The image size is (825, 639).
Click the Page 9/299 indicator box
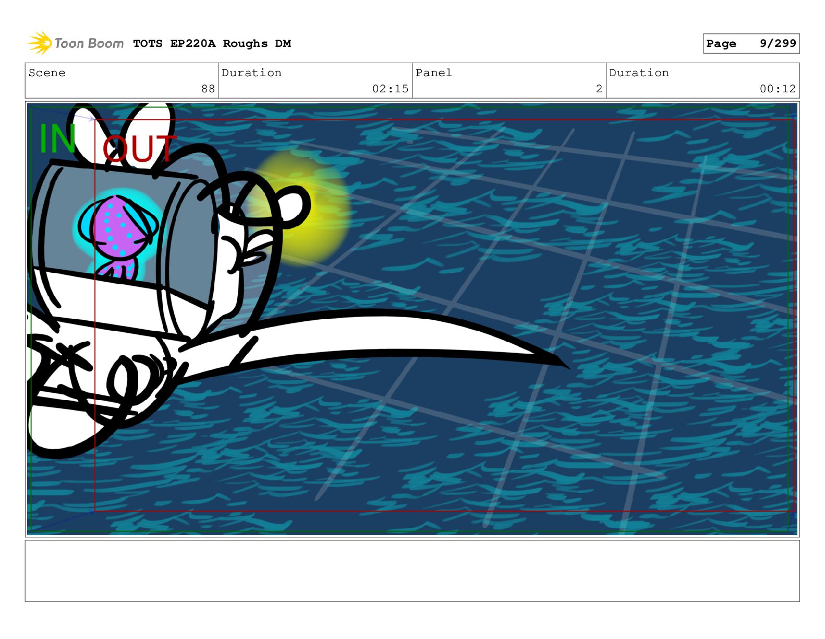point(751,44)
